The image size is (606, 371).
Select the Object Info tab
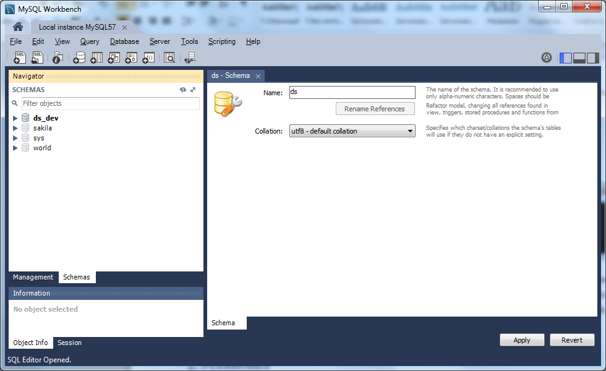30,343
